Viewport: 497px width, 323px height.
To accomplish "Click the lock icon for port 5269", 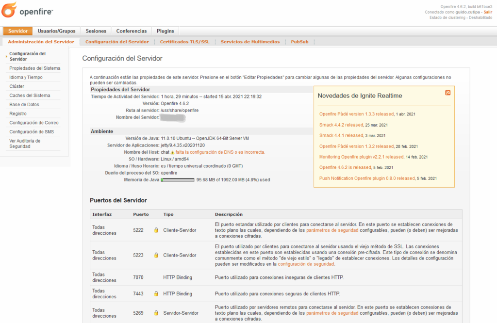I will click(156, 313).
